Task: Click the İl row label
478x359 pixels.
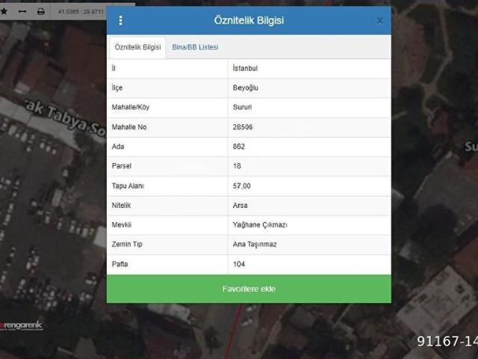Action: pyautogui.click(x=114, y=68)
